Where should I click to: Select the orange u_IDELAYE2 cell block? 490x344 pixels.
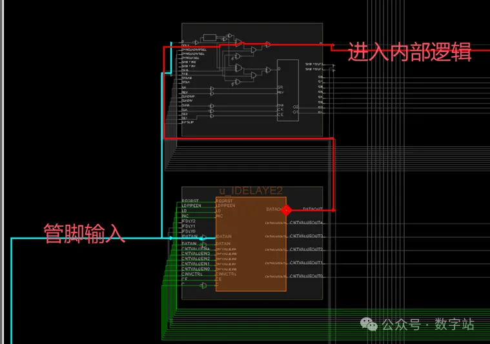(x=251, y=244)
